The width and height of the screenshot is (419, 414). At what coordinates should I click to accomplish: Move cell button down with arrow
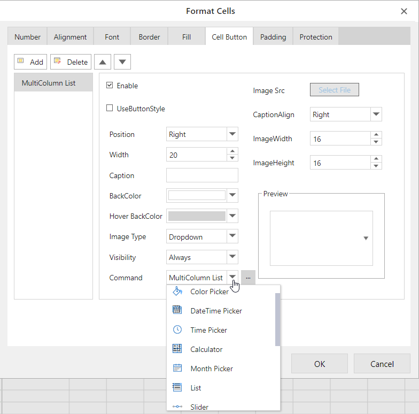122,62
